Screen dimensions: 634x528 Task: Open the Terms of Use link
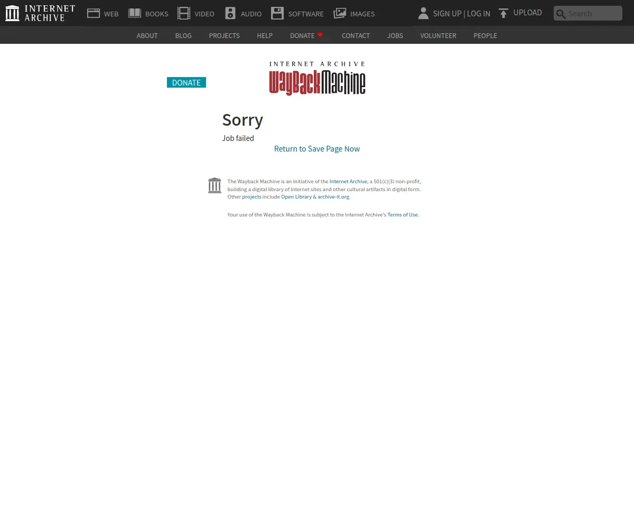403,215
